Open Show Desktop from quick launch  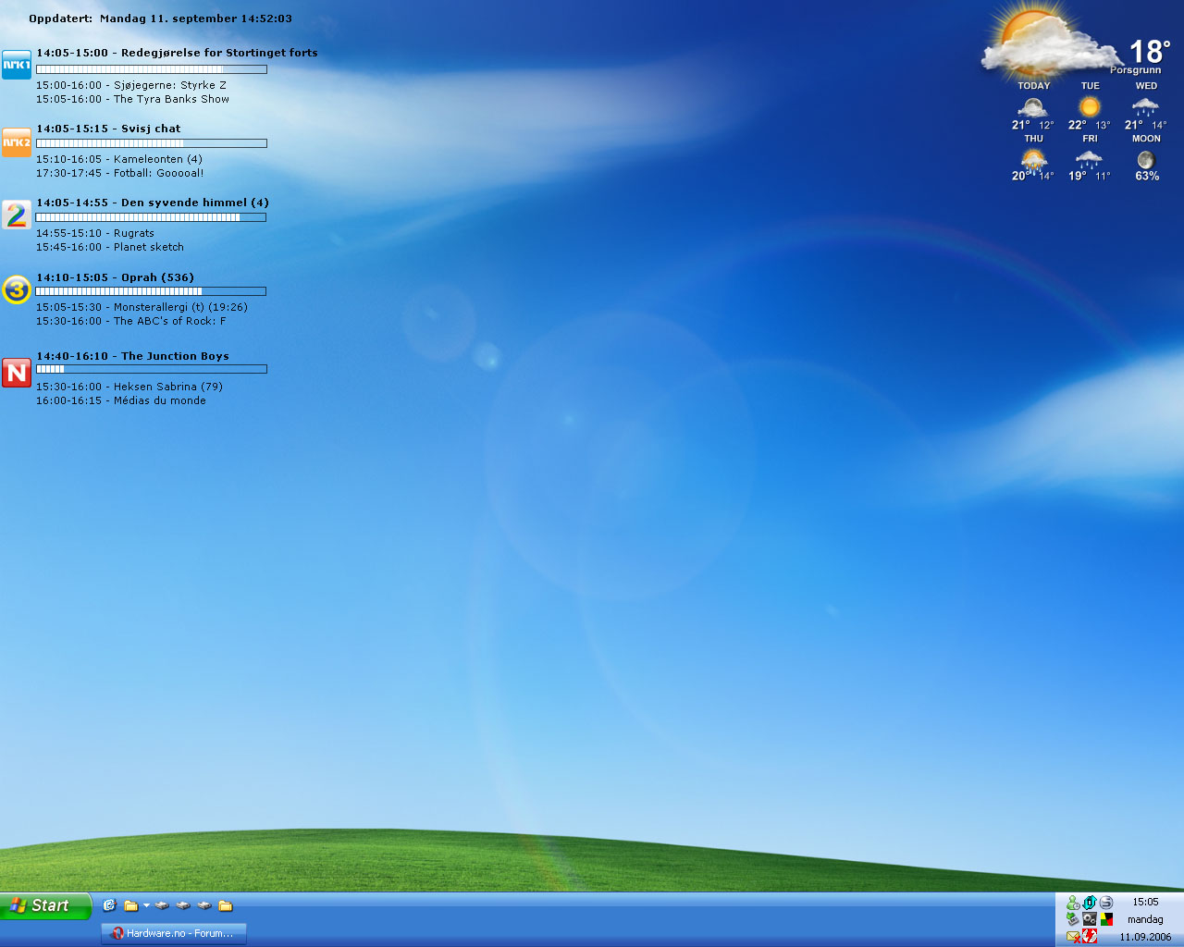[x=109, y=905]
